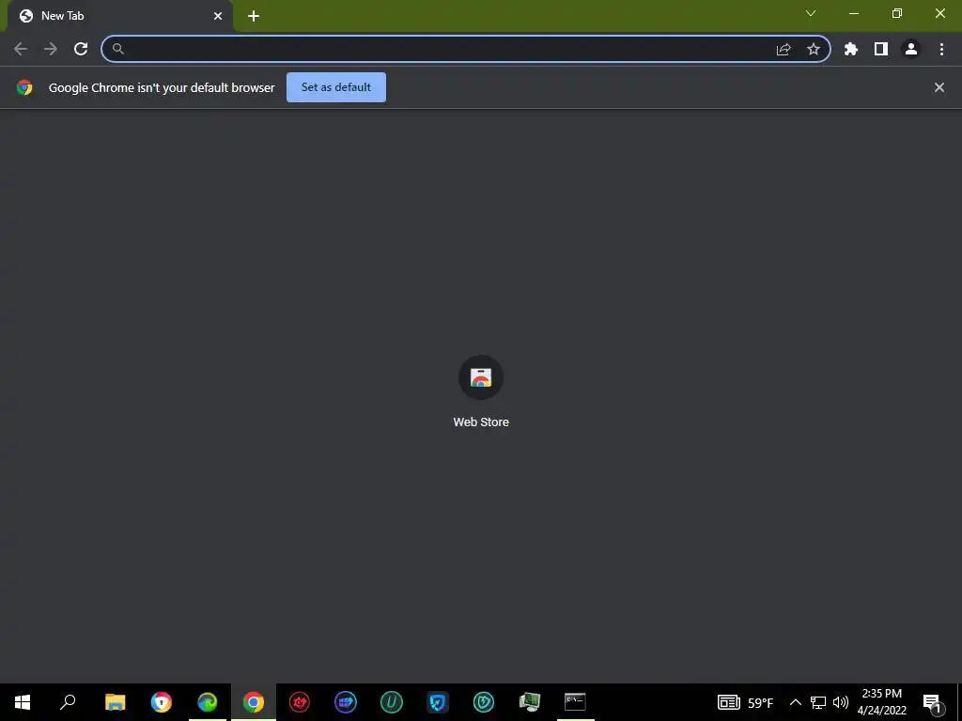The height and width of the screenshot is (721, 962).
Task: Open the Windows Start menu
Action: click(x=23, y=702)
